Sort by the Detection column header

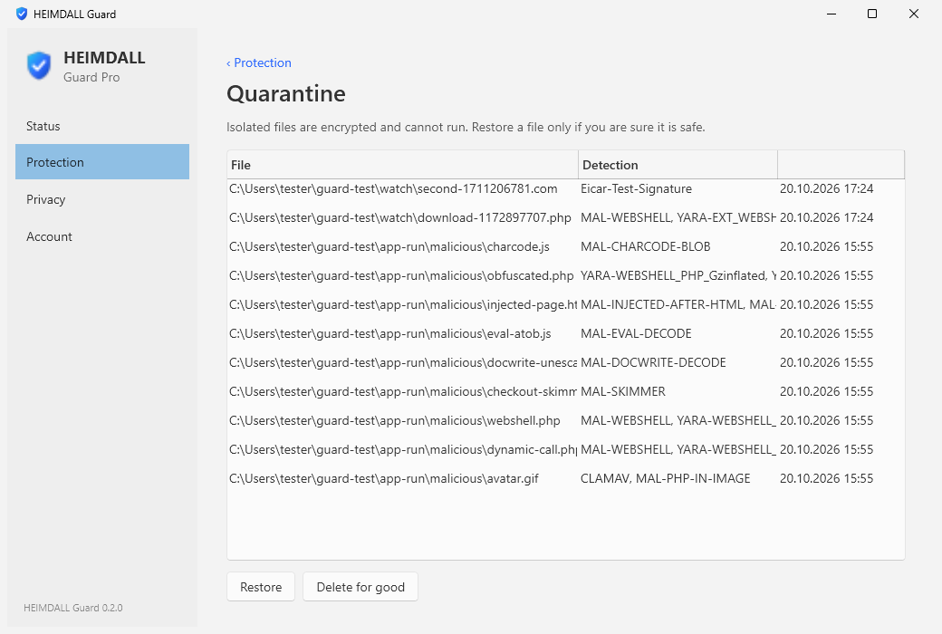tap(678, 165)
